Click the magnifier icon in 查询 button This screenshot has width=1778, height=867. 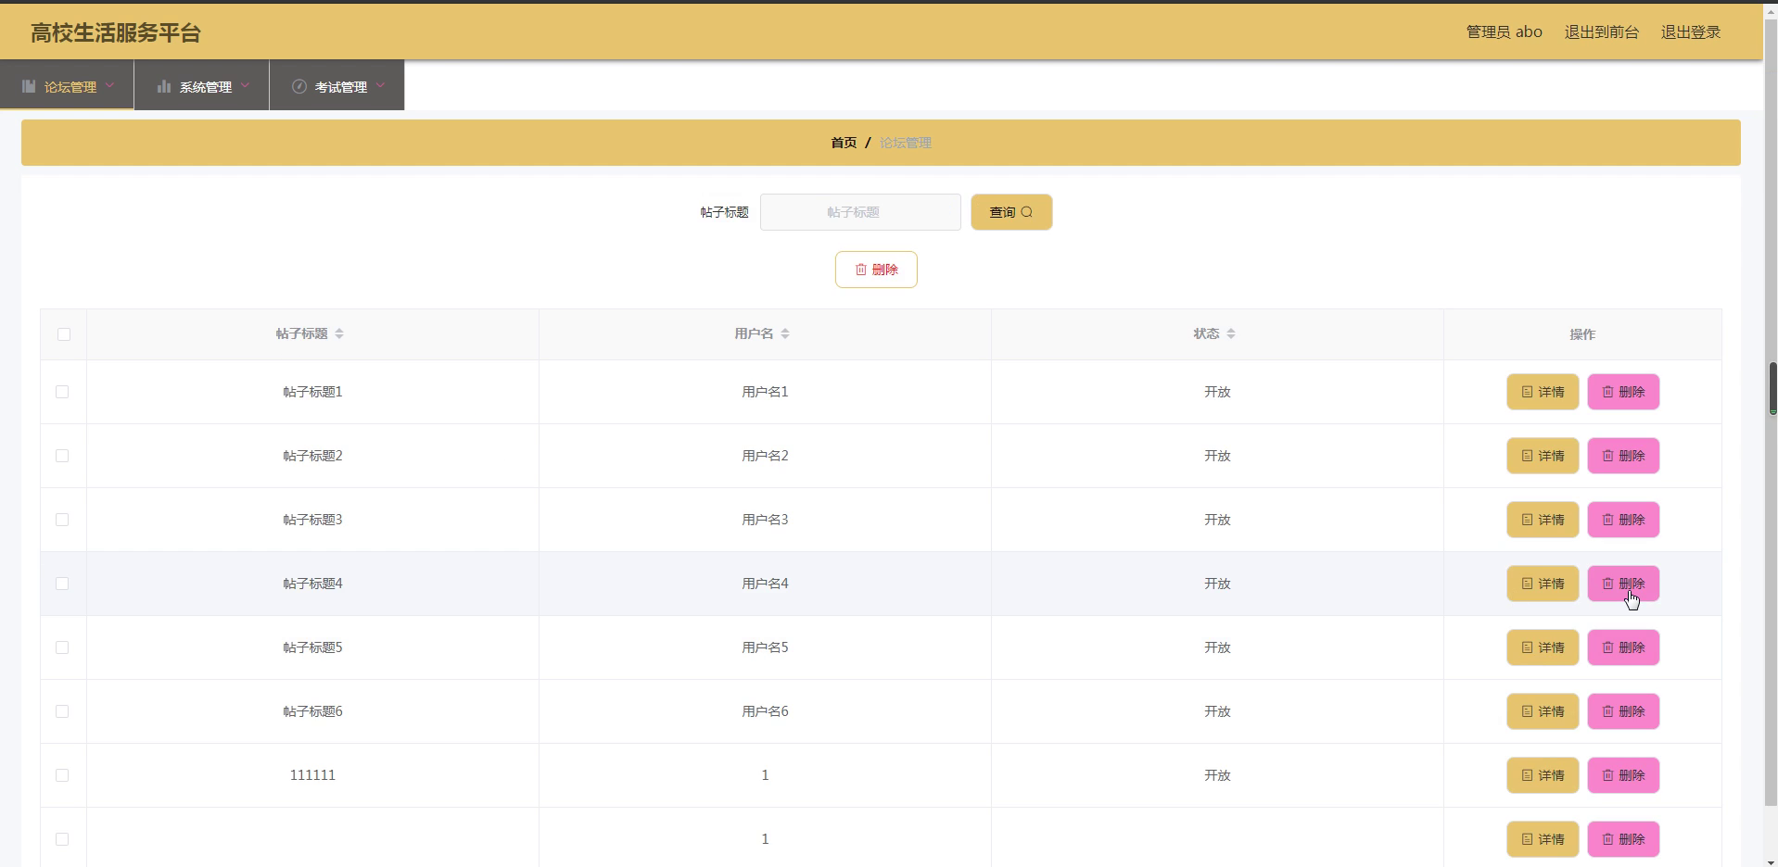(x=1026, y=212)
